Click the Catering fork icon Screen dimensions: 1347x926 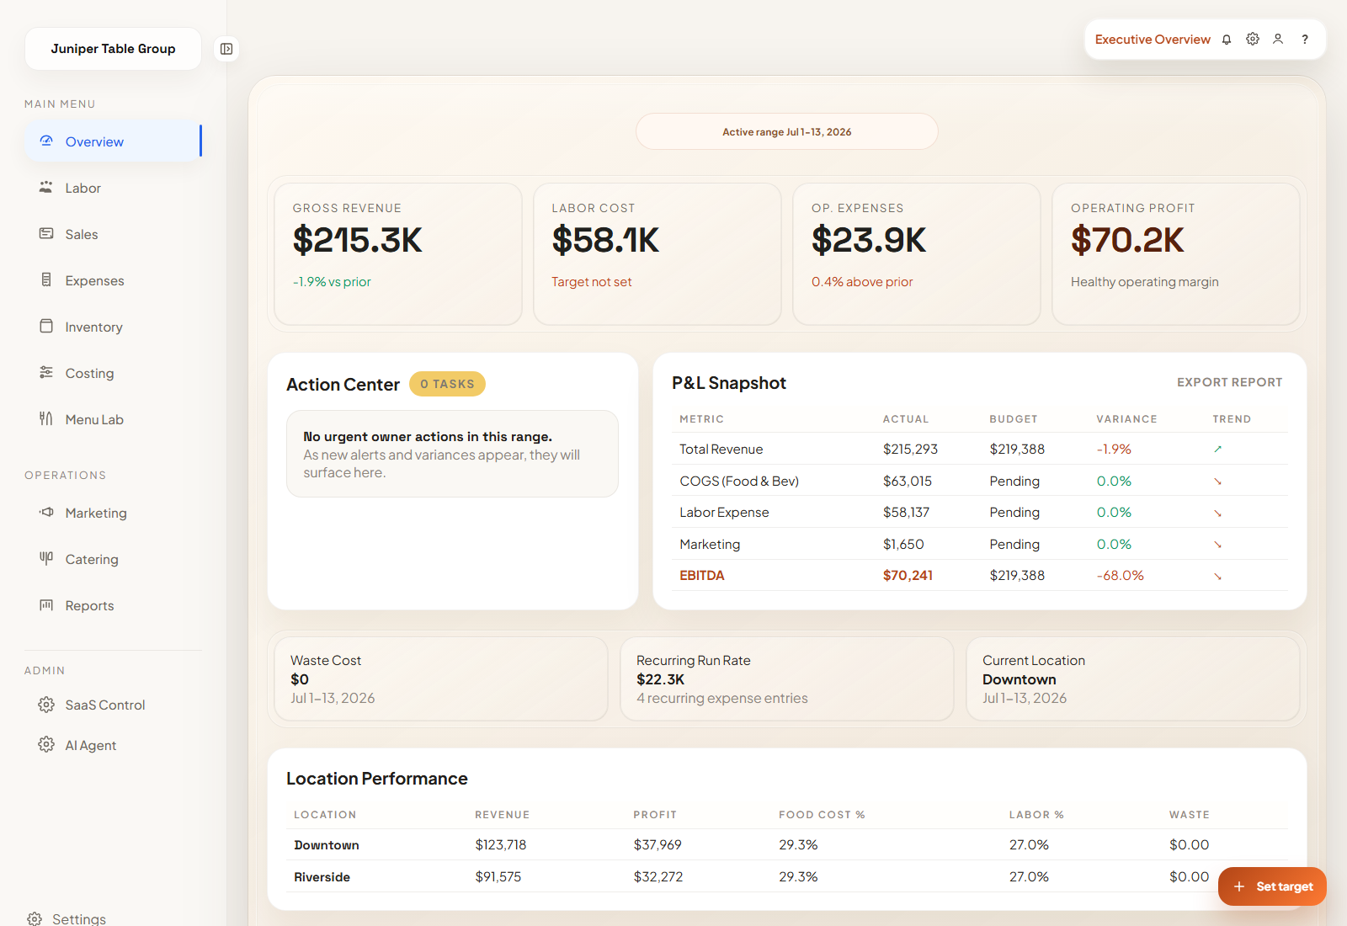point(46,558)
